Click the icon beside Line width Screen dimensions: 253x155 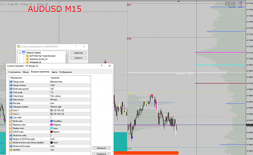pyautogui.click(x=11, y=118)
